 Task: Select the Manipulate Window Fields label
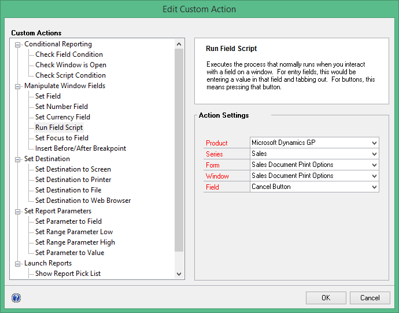(65, 86)
